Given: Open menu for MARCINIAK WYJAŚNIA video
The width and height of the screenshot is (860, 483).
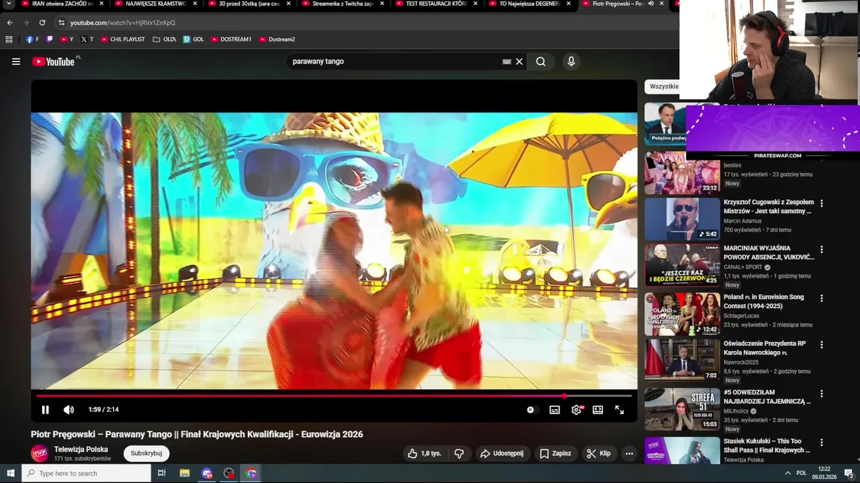Looking at the screenshot, I should [x=821, y=250].
